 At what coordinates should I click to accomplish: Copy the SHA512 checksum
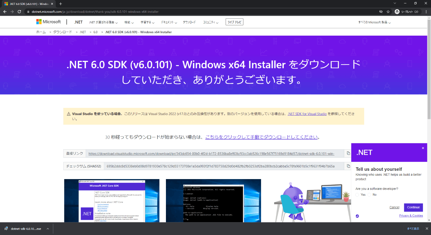point(348,166)
